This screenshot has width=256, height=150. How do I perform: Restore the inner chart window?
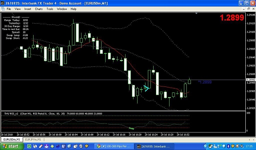click(249, 9)
